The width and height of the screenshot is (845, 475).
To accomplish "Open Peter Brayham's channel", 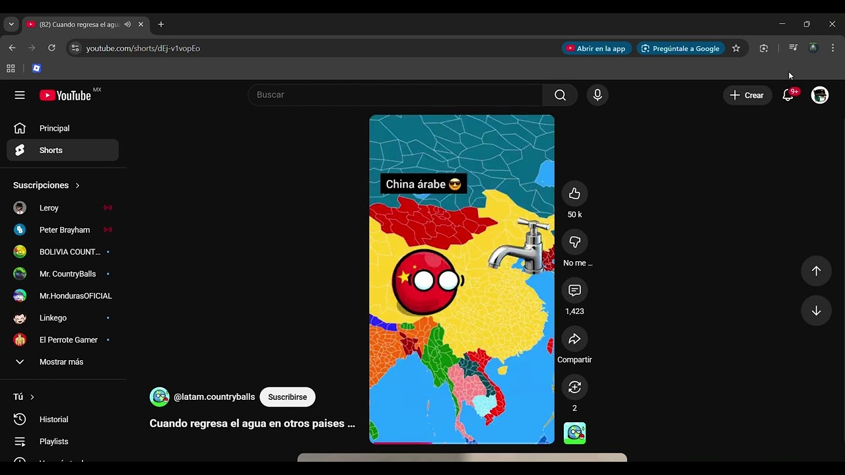I will click(63, 230).
